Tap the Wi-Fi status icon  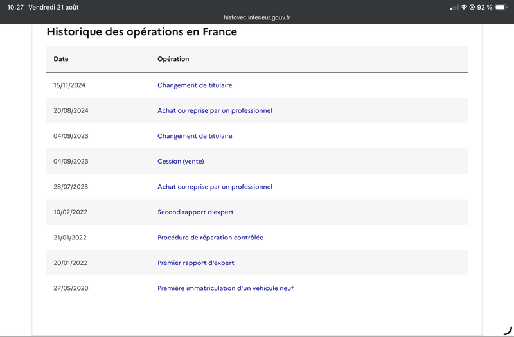click(463, 7)
